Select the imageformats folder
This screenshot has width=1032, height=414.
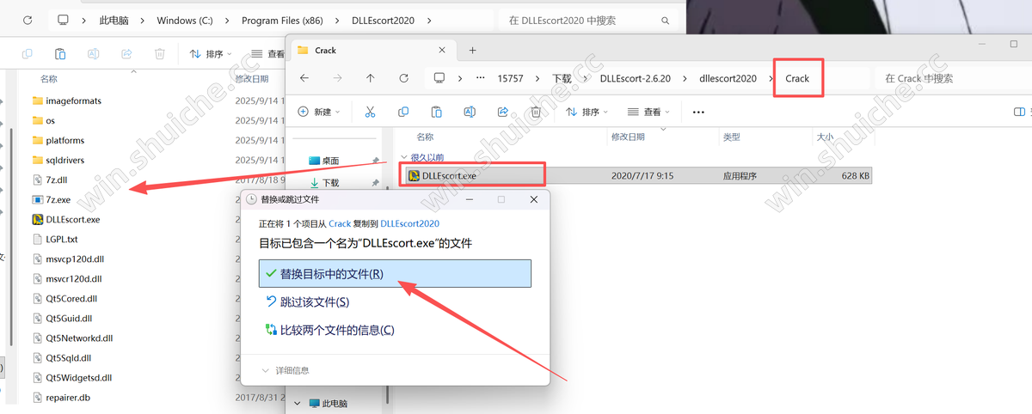tap(73, 100)
